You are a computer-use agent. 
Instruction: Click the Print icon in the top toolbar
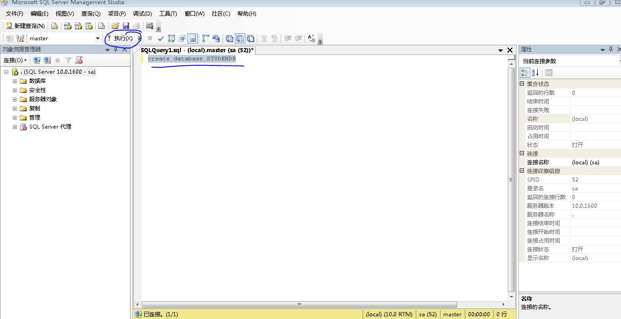pos(136,26)
